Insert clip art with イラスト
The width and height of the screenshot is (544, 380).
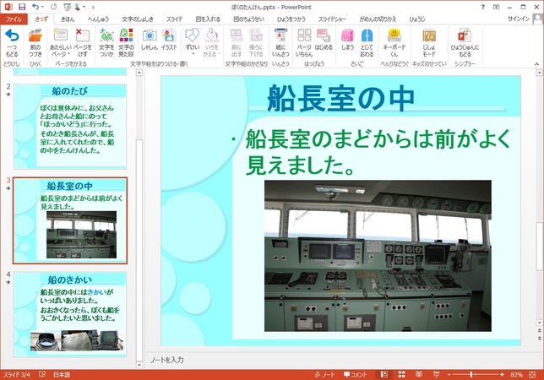(169, 40)
